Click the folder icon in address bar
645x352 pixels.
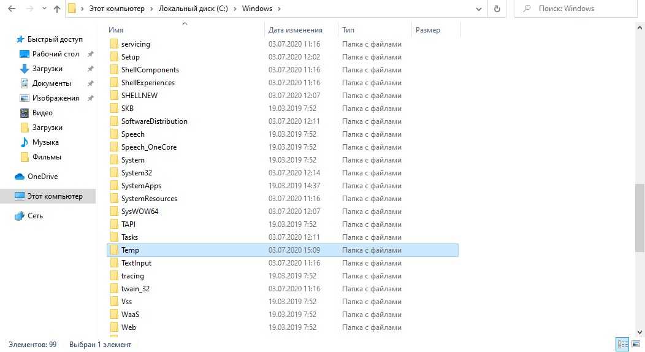click(72, 9)
